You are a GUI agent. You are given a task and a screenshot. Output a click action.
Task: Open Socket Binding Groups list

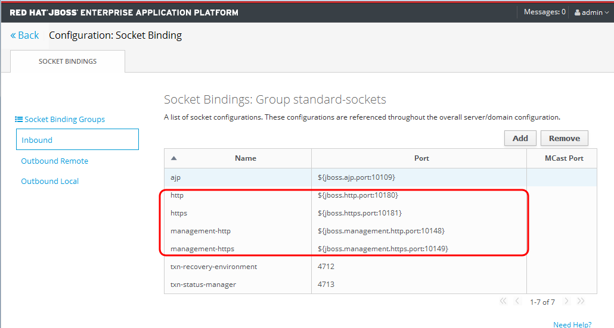click(60, 119)
